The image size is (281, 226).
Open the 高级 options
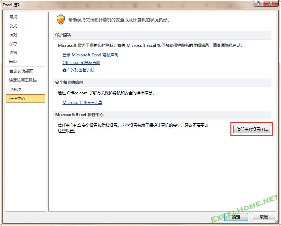[13, 62]
